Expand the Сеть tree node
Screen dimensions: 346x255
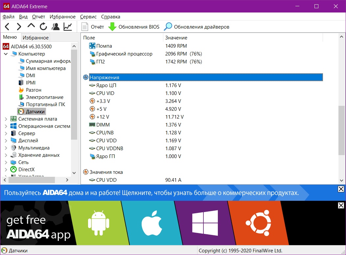tap(6, 162)
